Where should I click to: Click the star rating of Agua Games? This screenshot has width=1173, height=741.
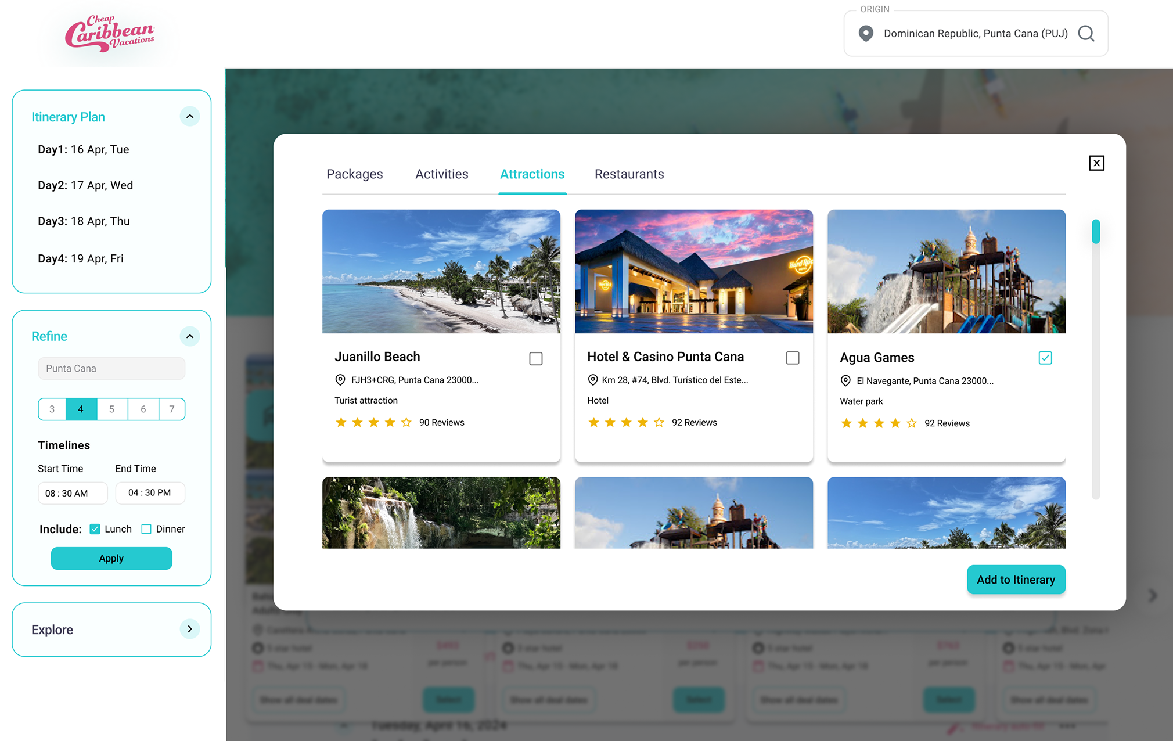pyautogui.click(x=879, y=423)
